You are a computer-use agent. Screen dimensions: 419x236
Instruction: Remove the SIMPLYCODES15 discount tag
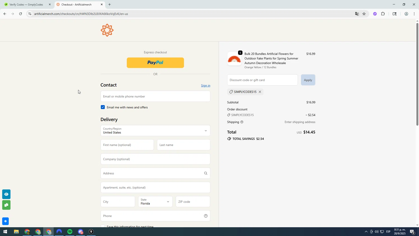[x=260, y=92]
